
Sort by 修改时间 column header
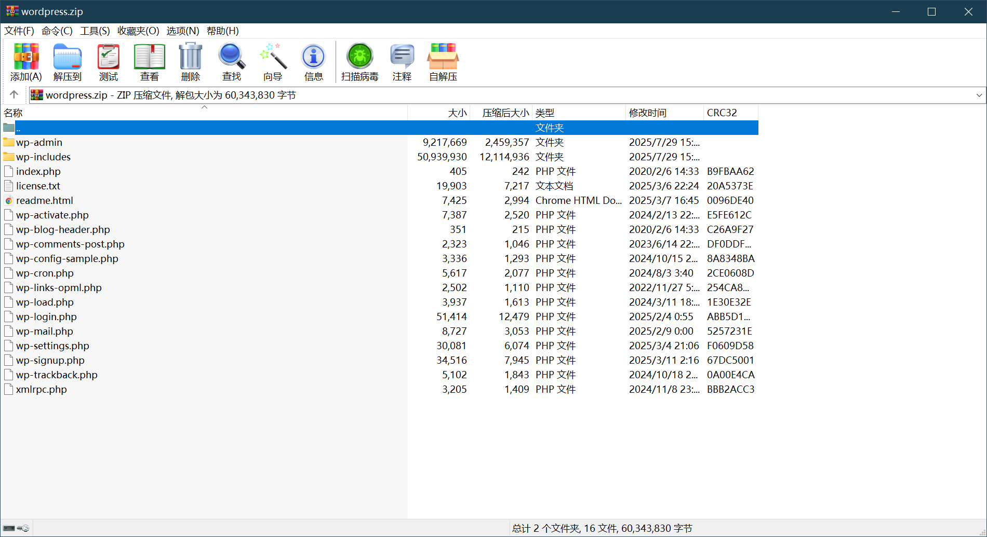pyautogui.click(x=648, y=113)
